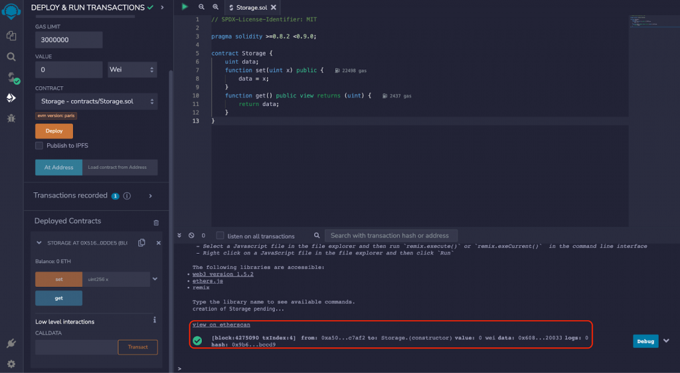Zoom in the editor with magnifier plus
The image size is (680, 373).
[x=216, y=7]
